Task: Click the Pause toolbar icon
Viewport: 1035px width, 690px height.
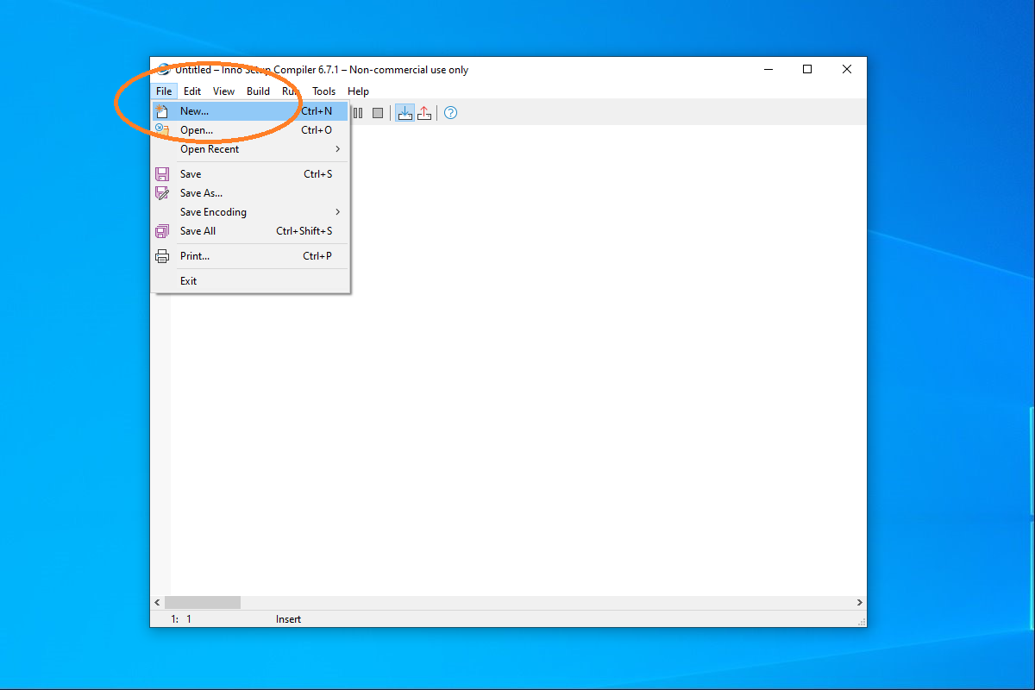Action: point(358,113)
